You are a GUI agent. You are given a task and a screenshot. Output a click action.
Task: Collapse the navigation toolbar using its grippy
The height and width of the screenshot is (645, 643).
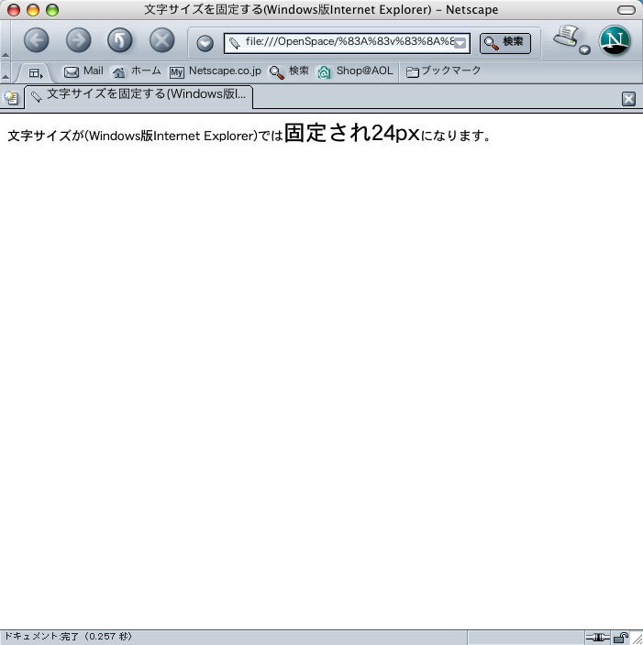(6, 40)
